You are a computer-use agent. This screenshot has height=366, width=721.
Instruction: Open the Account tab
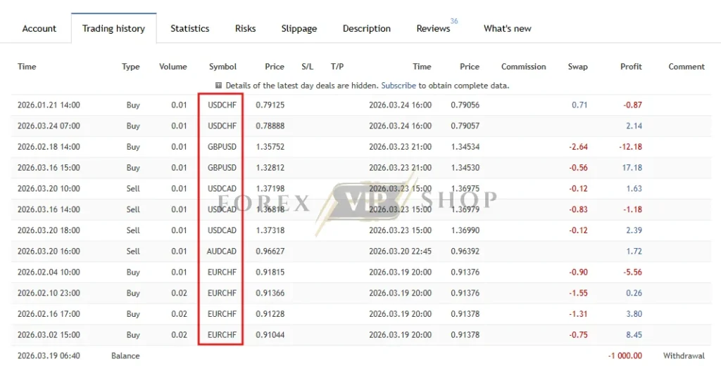39,28
